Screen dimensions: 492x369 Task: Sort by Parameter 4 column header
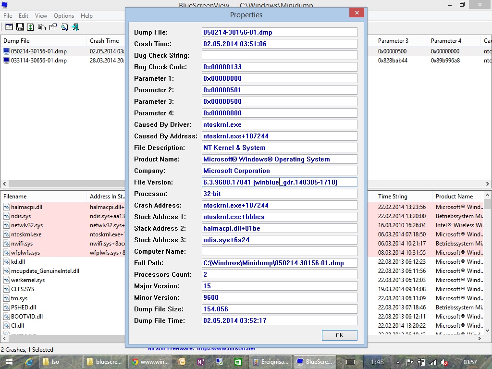click(x=454, y=41)
